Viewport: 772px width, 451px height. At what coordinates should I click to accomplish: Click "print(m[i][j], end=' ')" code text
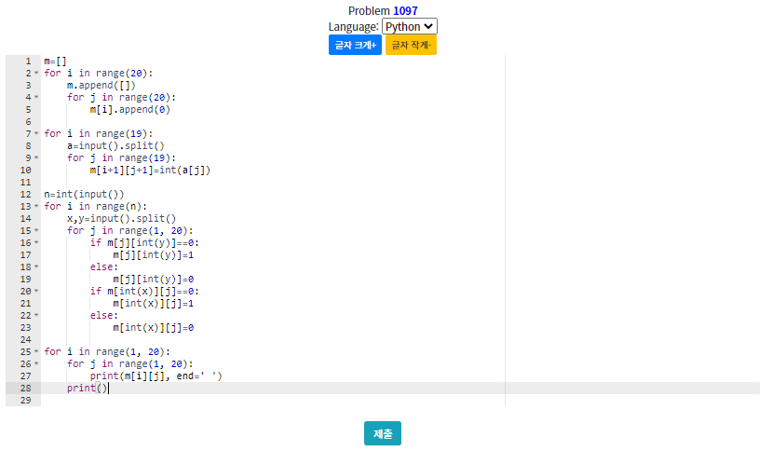click(156, 376)
